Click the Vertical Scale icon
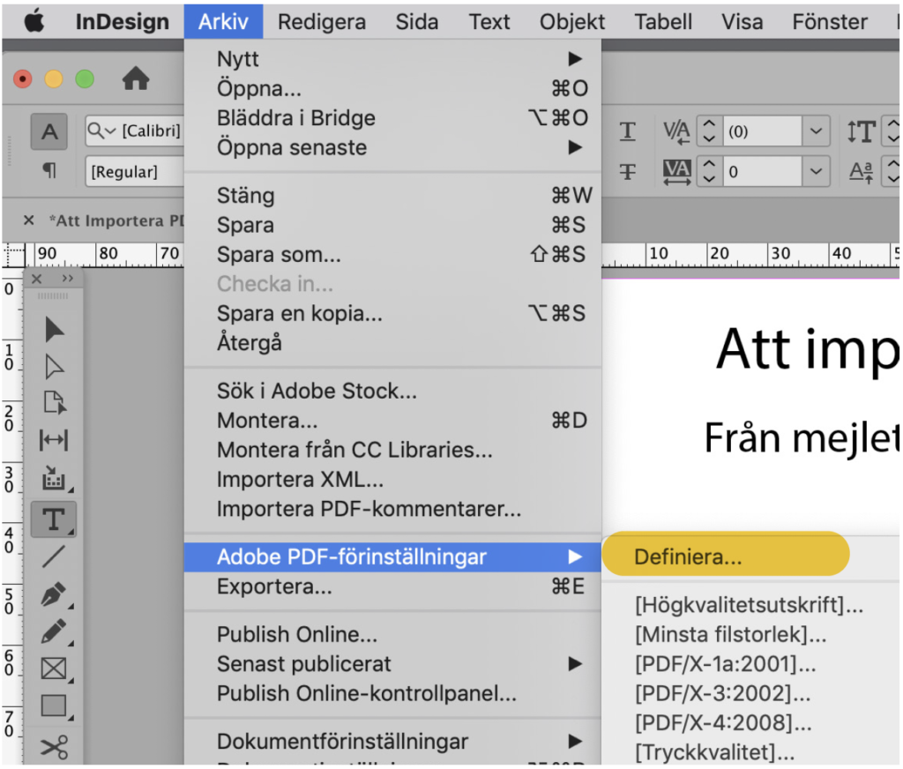903x769 pixels. 862,131
